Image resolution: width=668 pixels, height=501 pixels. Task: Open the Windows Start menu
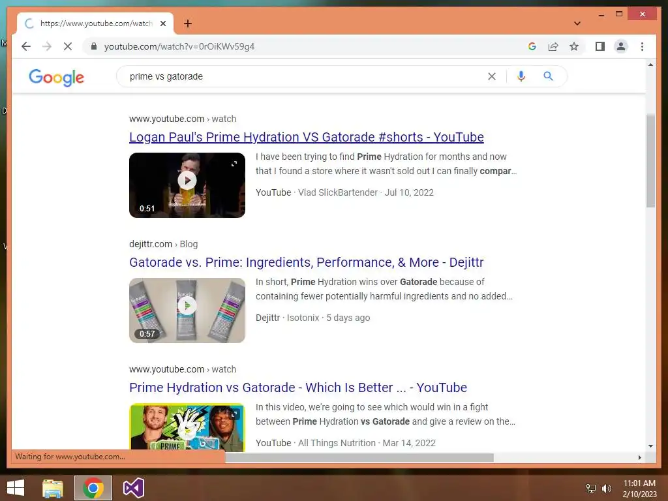(16, 488)
